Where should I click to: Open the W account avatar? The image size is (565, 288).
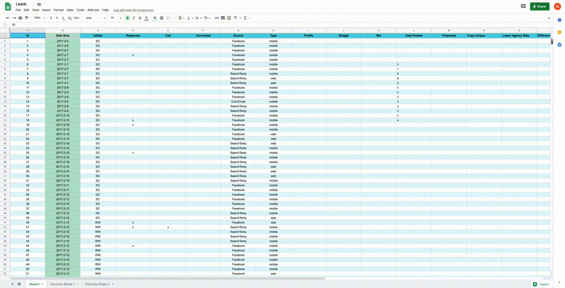pos(557,6)
